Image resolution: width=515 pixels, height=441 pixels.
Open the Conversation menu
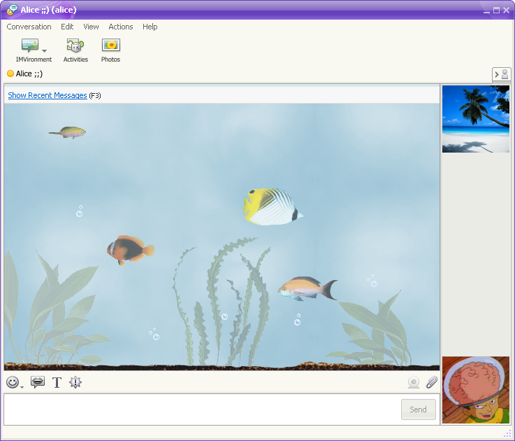(29, 27)
